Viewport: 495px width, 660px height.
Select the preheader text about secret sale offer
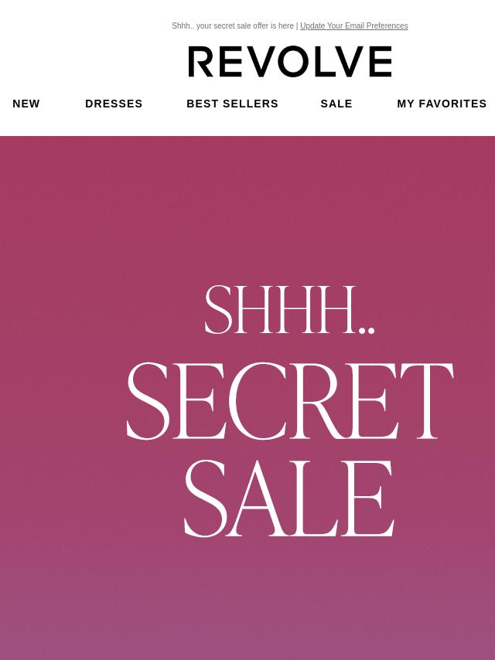(233, 26)
